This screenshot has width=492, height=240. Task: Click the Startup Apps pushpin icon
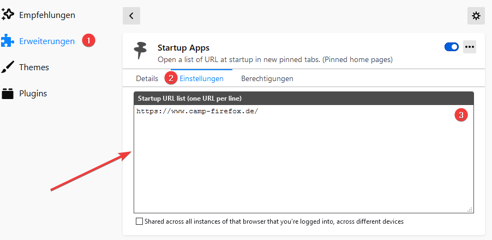(x=141, y=51)
